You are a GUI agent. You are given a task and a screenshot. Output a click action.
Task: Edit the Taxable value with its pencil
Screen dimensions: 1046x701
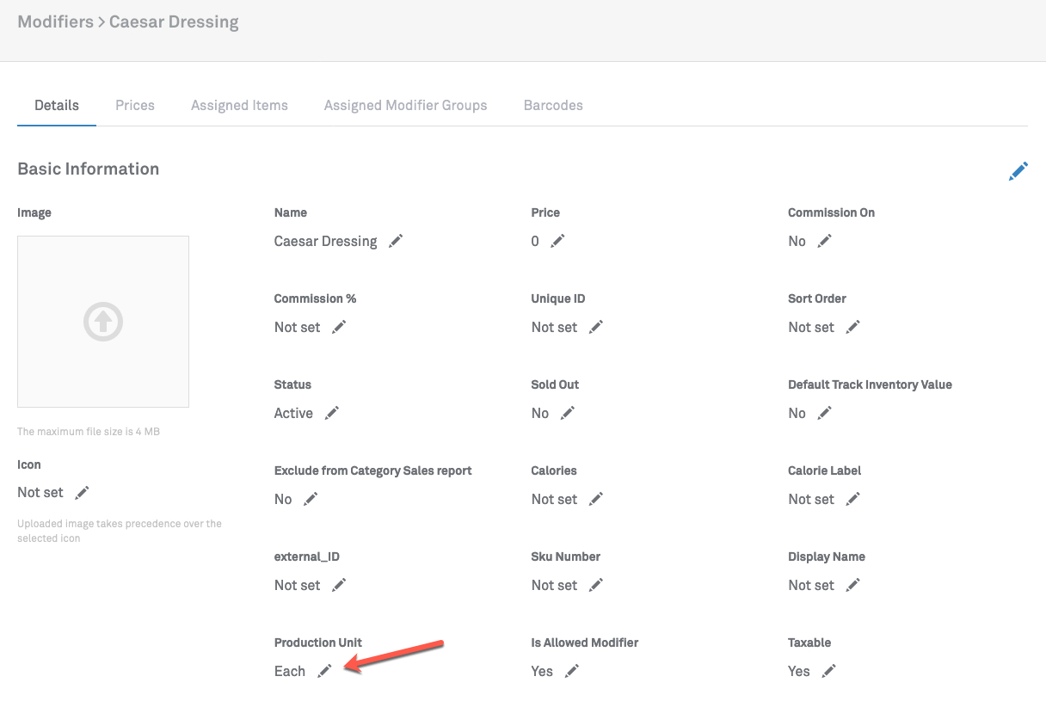click(x=828, y=672)
